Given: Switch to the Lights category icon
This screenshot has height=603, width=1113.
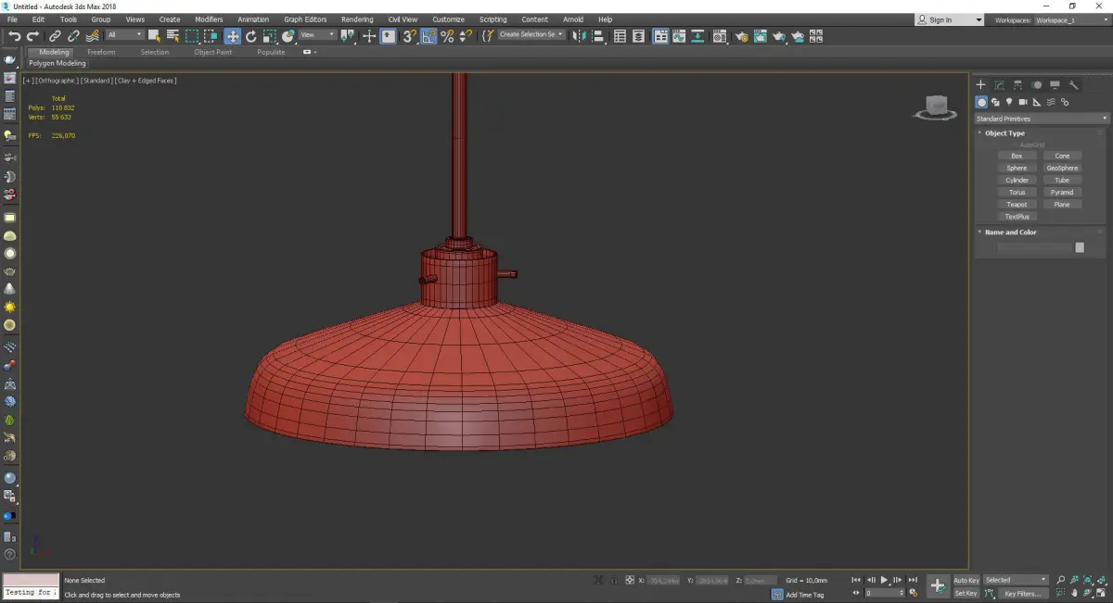Looking at the screenshot, I should [x=1008, y=102].
